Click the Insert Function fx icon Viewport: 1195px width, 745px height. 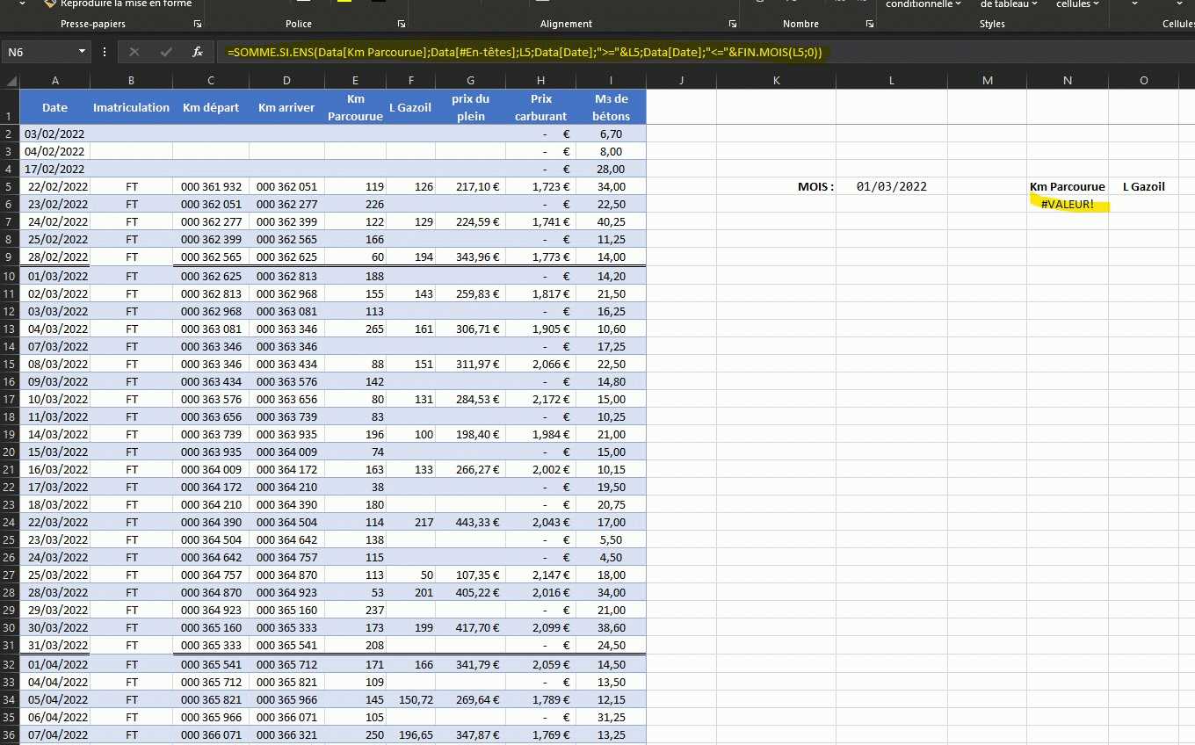[198, 52]
